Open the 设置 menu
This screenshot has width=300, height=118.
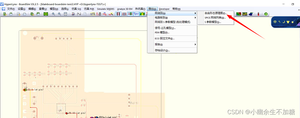point(21,9)
